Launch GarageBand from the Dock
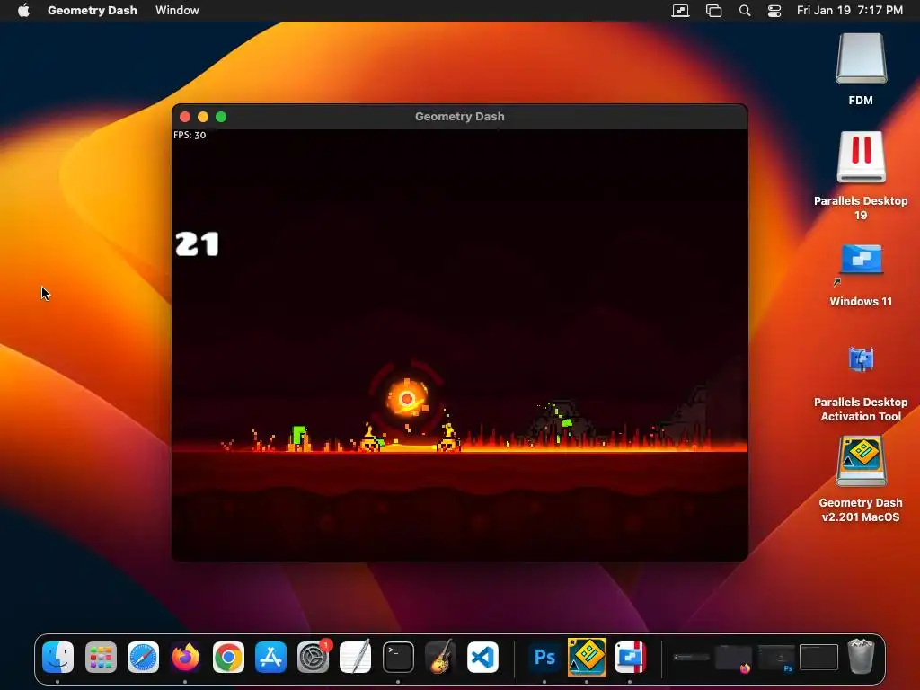This screenshot has width=920, height=690. click(x=440, y=657)
